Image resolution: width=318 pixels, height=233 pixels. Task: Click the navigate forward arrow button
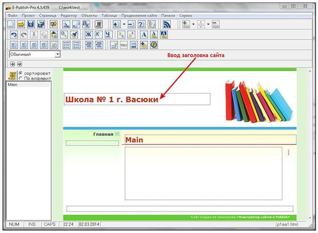coord(20,64)
